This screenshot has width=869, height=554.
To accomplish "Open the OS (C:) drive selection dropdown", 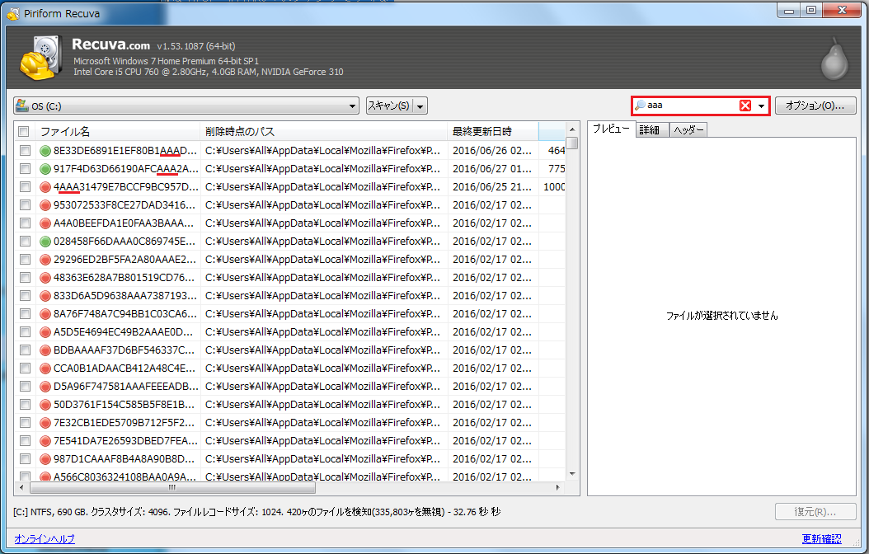I will click(x=353, y=106).
